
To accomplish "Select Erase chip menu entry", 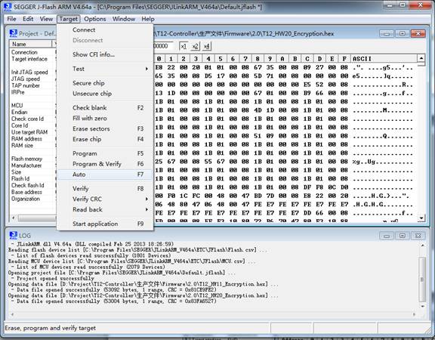I will click(x=105, y=139).
